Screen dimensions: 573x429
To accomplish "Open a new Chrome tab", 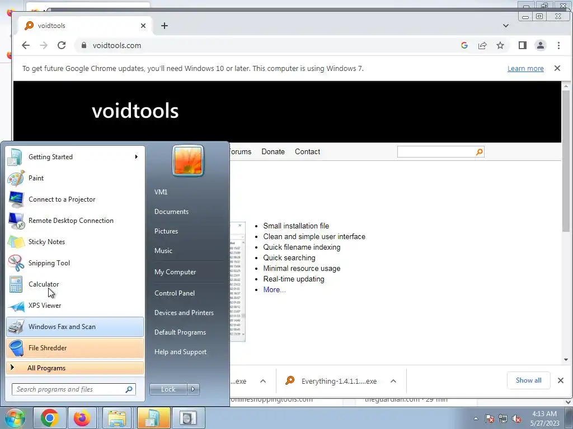I will (165, 26).
